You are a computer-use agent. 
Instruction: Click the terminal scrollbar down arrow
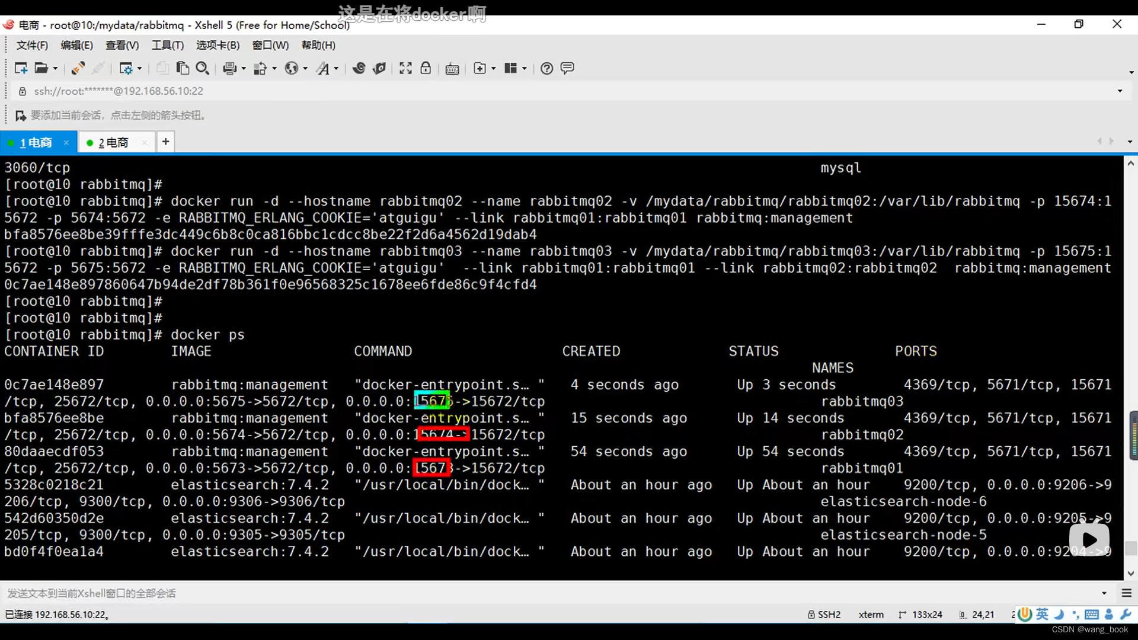click(1130, 574)
